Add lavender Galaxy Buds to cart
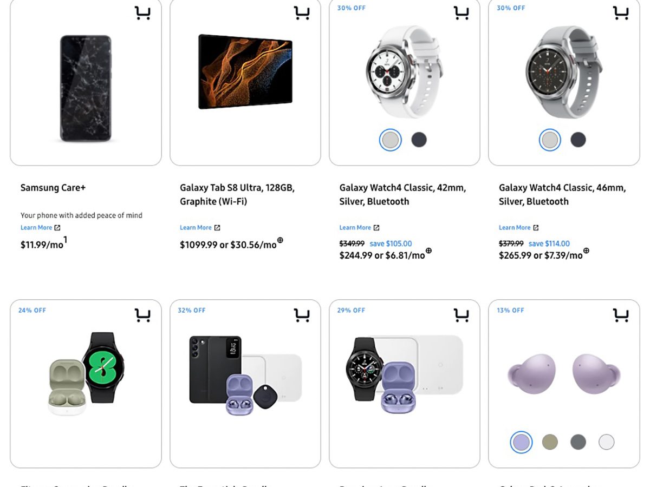 tap(621, 315)
